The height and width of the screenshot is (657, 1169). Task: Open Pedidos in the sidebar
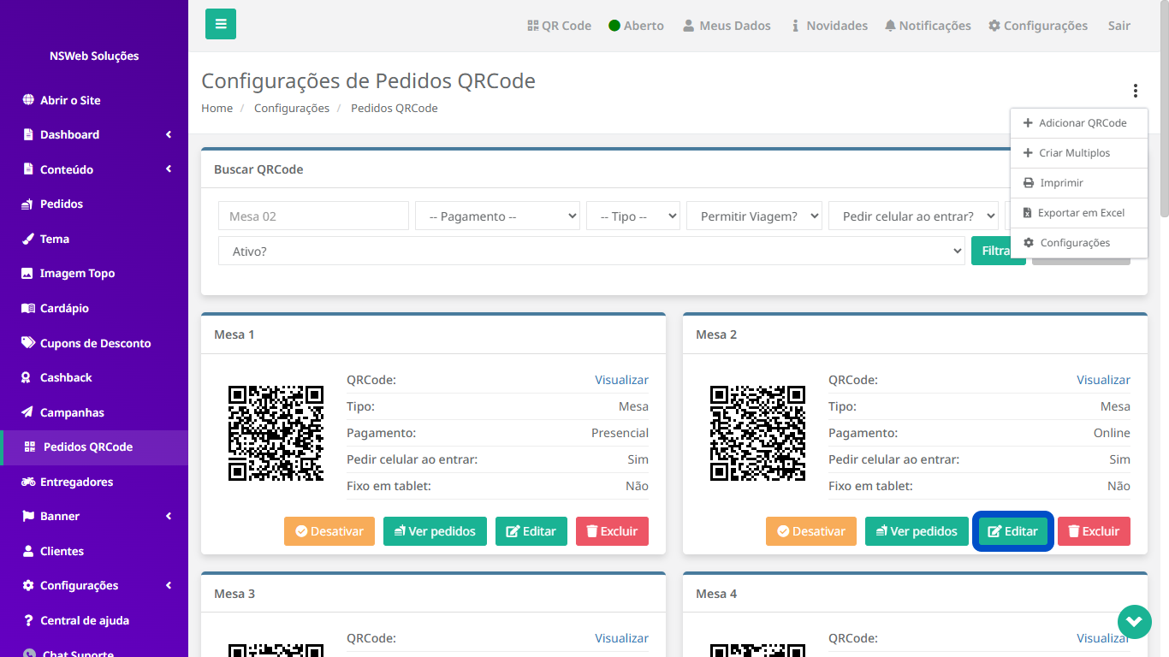tap(94, 204)
